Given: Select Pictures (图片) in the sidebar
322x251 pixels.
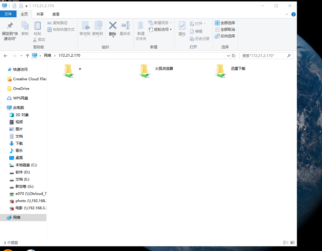Looking at the screenshot, I should click(16, 129).
